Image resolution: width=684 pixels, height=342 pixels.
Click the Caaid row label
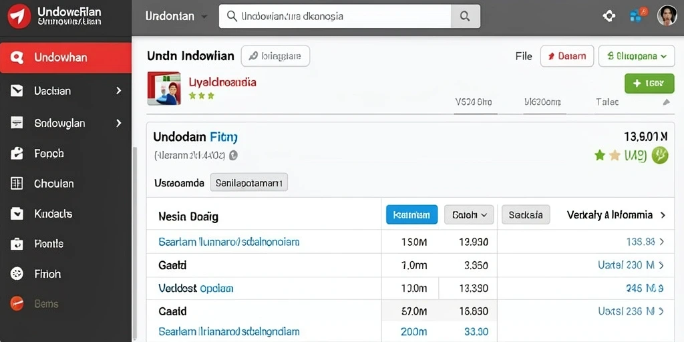[x=172, y=311]
